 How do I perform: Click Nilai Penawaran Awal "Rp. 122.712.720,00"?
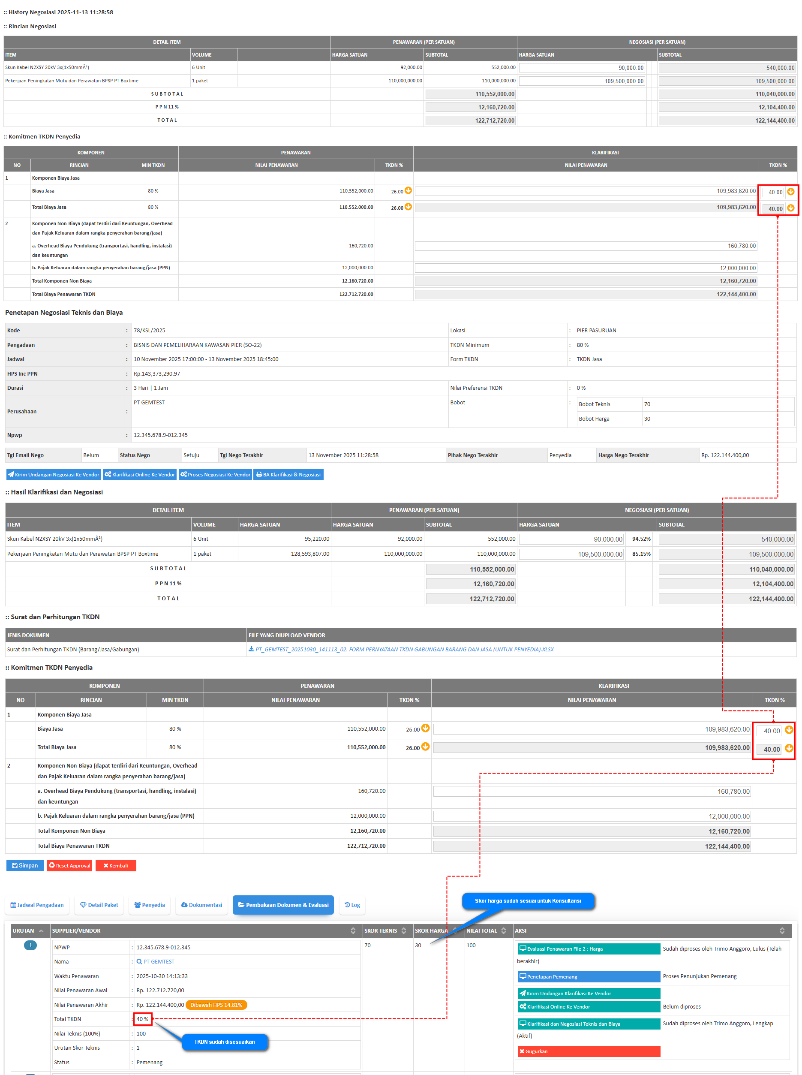click(160, 990)
